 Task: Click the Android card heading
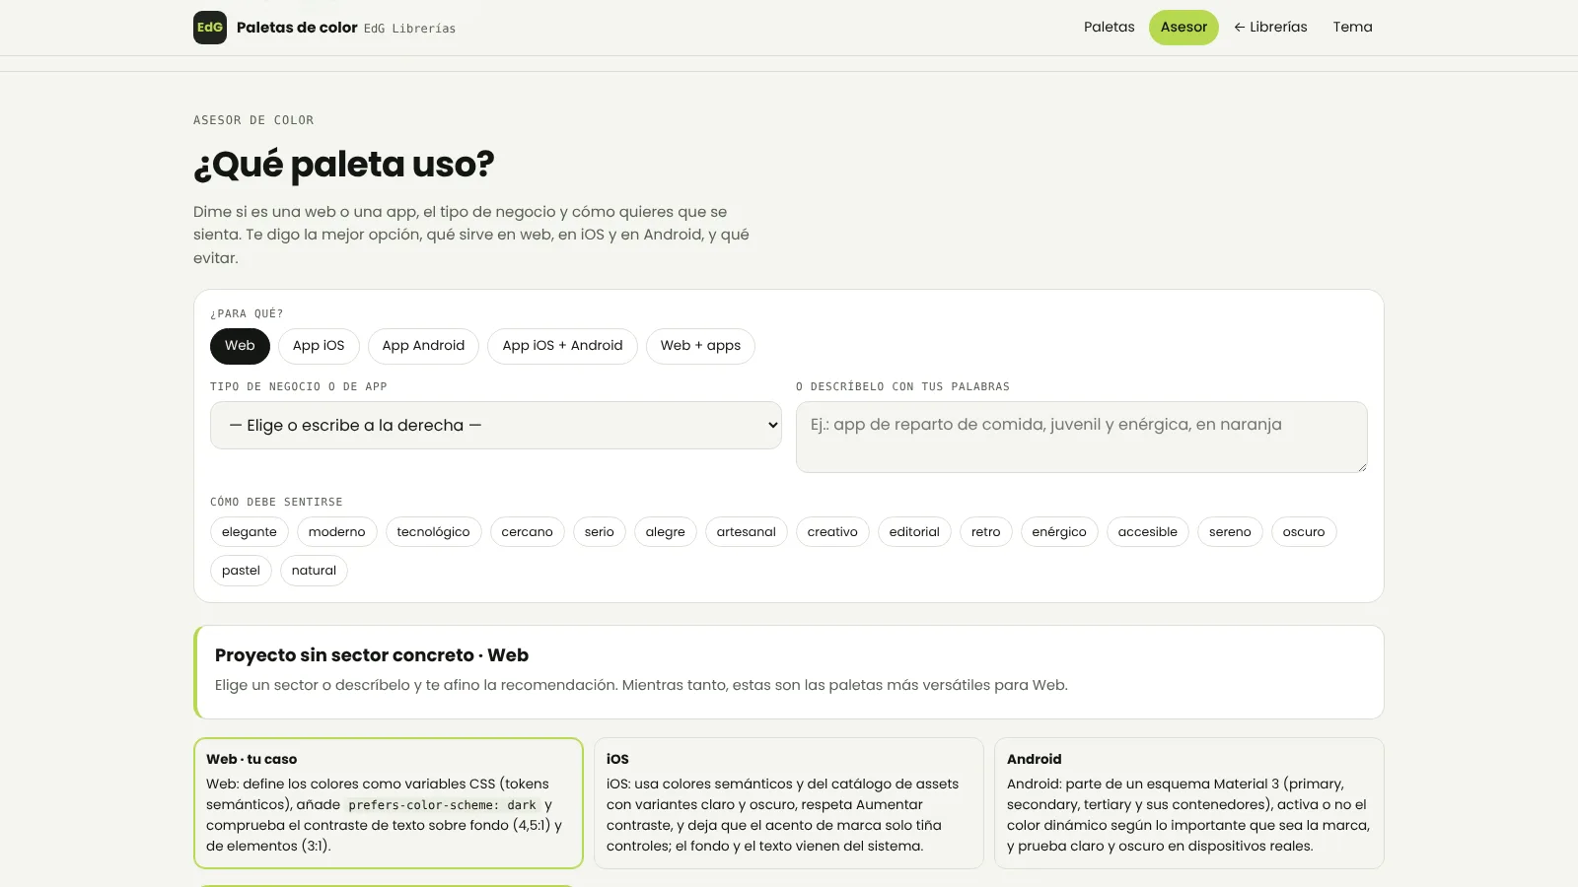pyautogui.click(x=1034, y=759)
